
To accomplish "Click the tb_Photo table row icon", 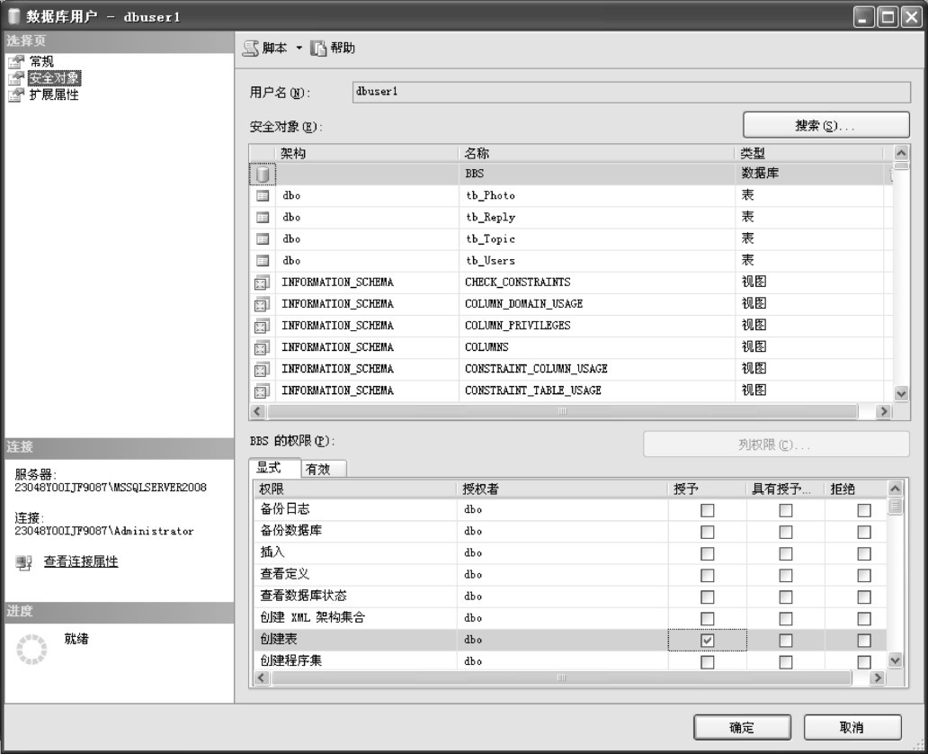I will click(x=262, y=195).
